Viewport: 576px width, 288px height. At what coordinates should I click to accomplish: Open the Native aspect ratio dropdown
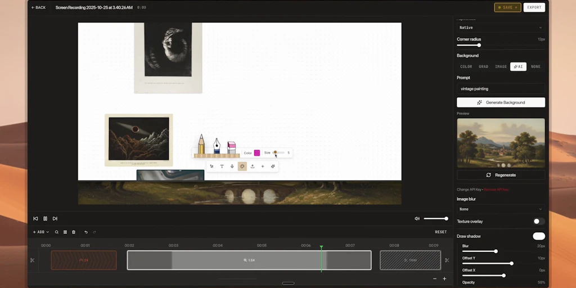[x=500, y=28]
